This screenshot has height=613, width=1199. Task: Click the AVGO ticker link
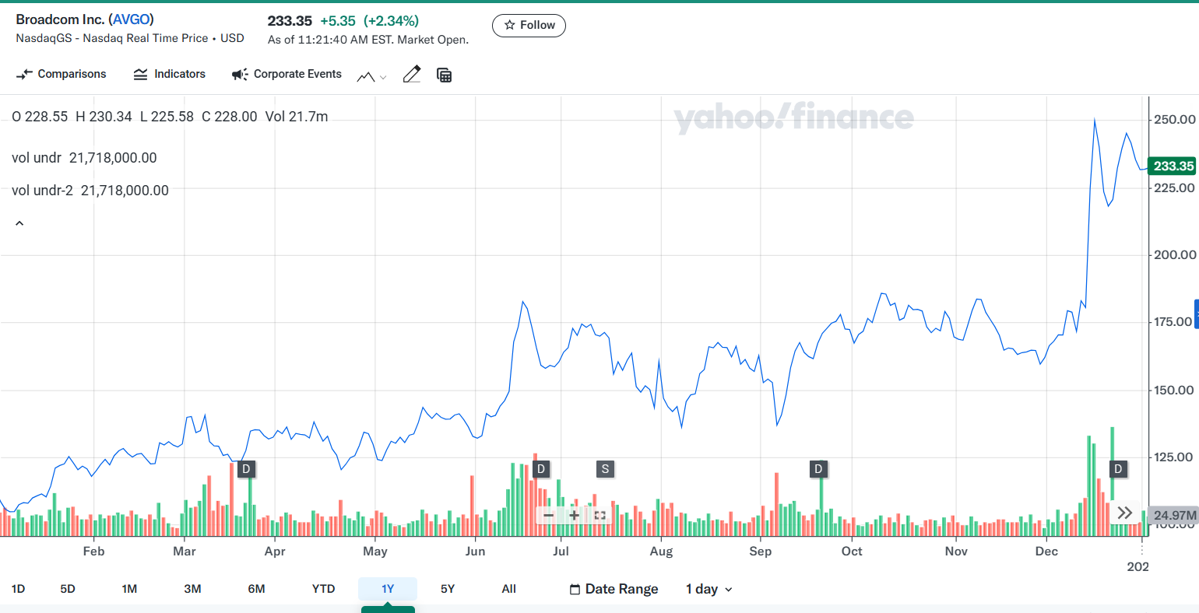coord(132,19)
